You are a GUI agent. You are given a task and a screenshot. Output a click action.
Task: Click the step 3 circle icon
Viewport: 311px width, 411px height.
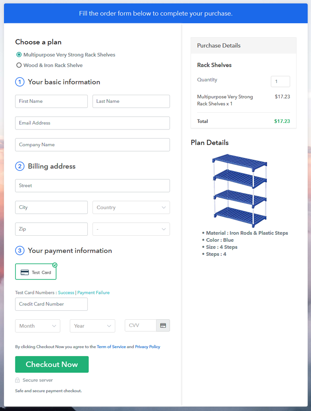(20, 251)
